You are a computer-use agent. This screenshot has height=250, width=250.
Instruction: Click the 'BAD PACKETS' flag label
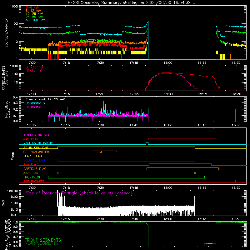click(34, 181)
